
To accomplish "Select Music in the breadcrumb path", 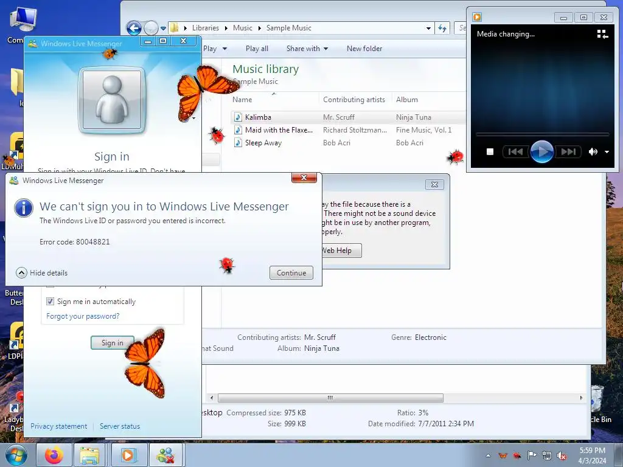I will [x=242, y=28].
